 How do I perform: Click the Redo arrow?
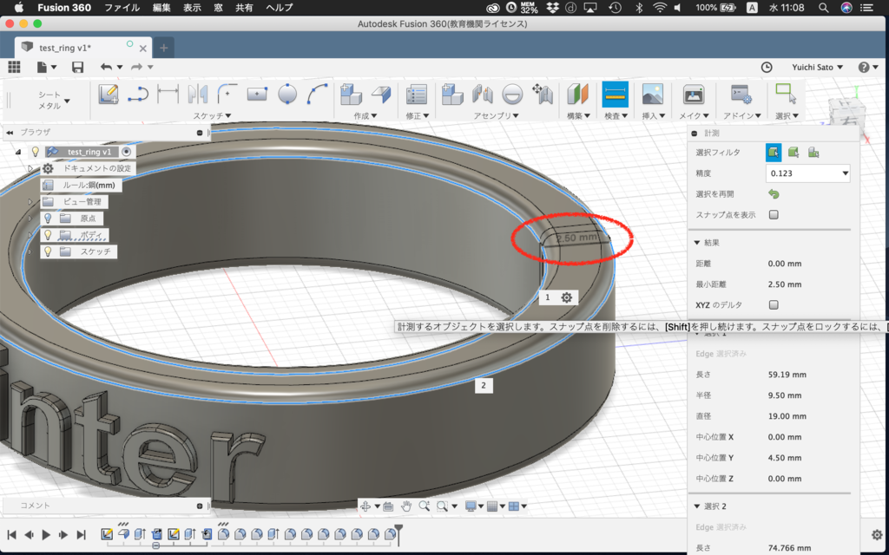pos(136,67)
